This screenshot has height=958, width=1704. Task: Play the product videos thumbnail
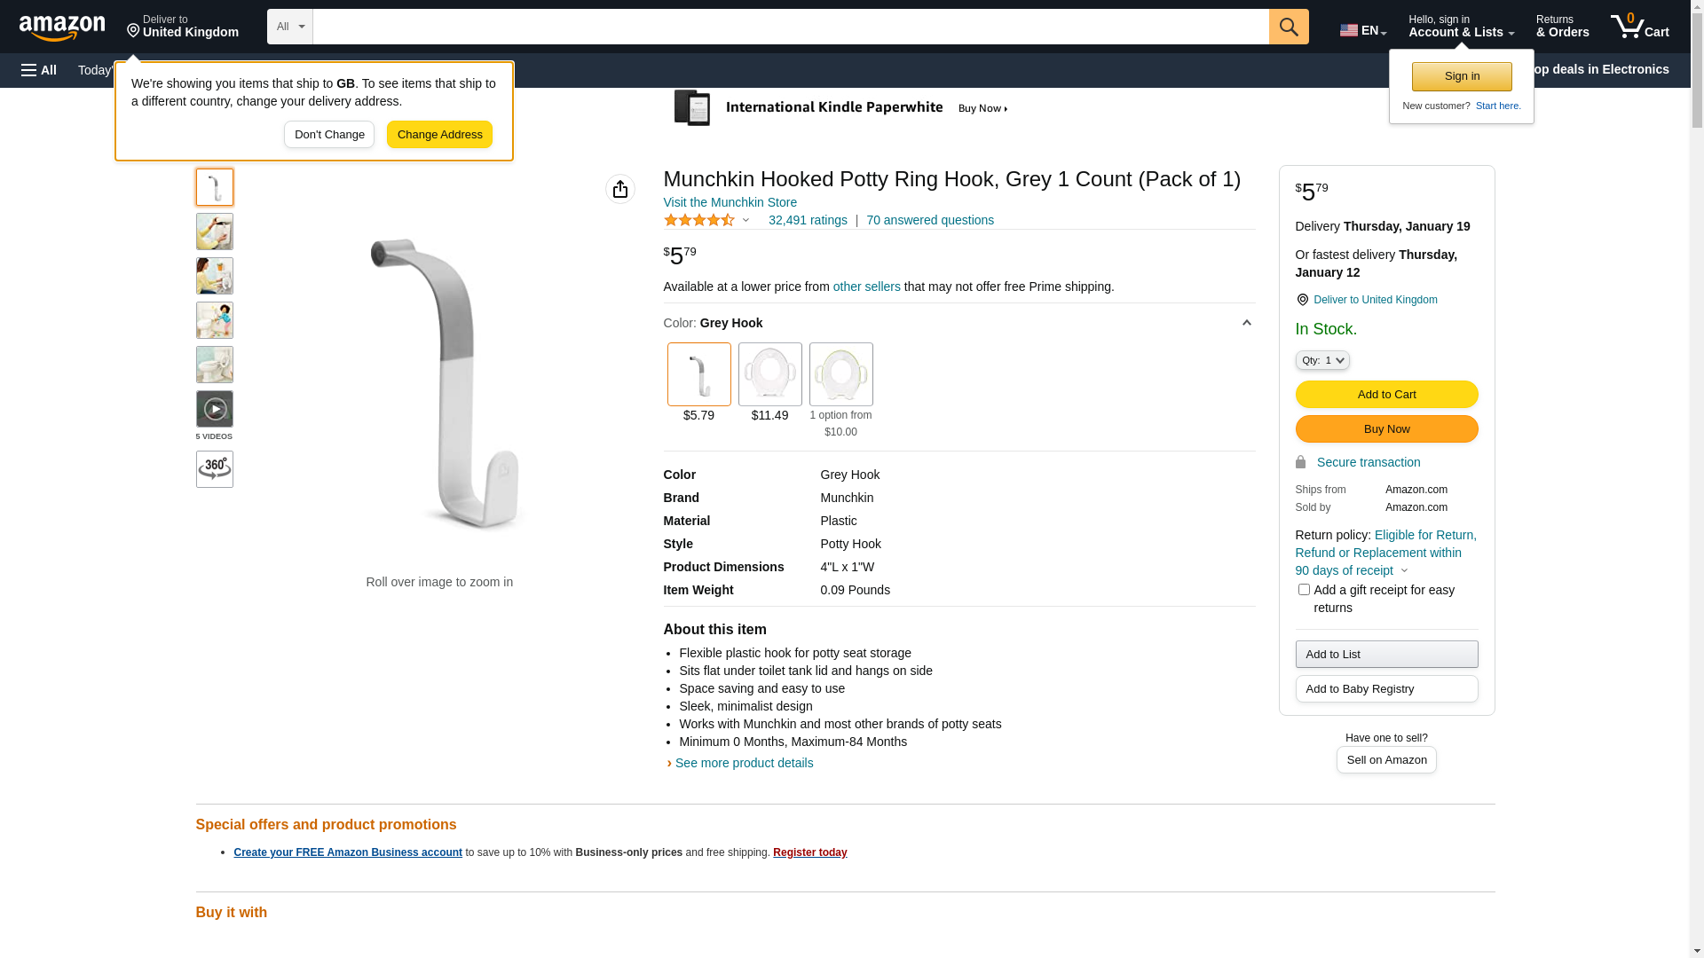[215, 410]
